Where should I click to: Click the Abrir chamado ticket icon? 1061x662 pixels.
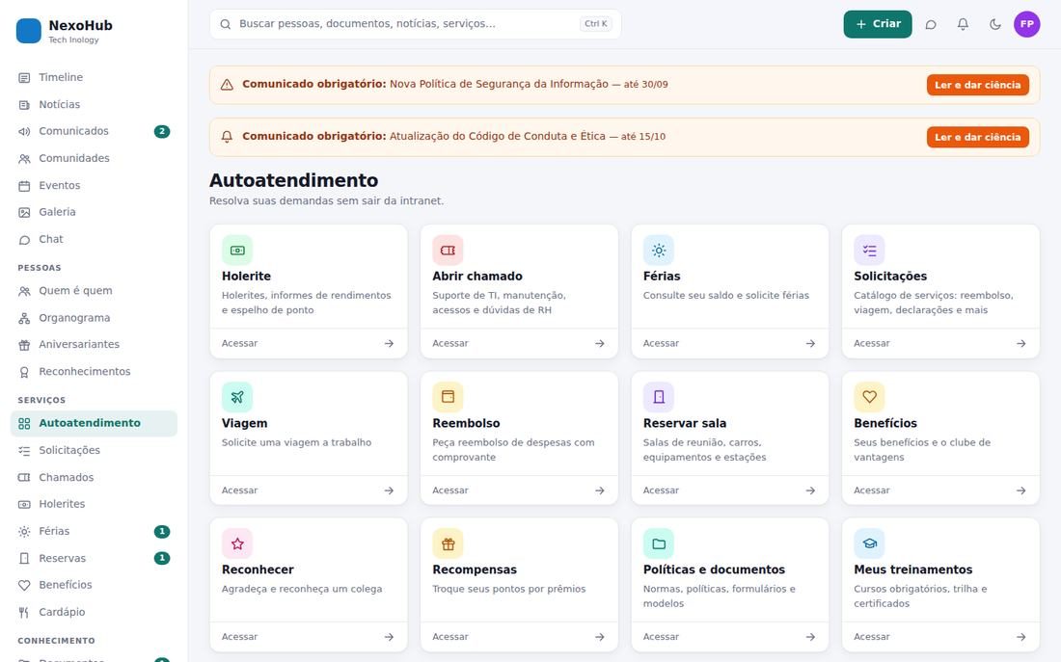click(x=448, y=251)
